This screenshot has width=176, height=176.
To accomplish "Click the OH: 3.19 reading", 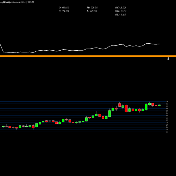I will point(121,11).
